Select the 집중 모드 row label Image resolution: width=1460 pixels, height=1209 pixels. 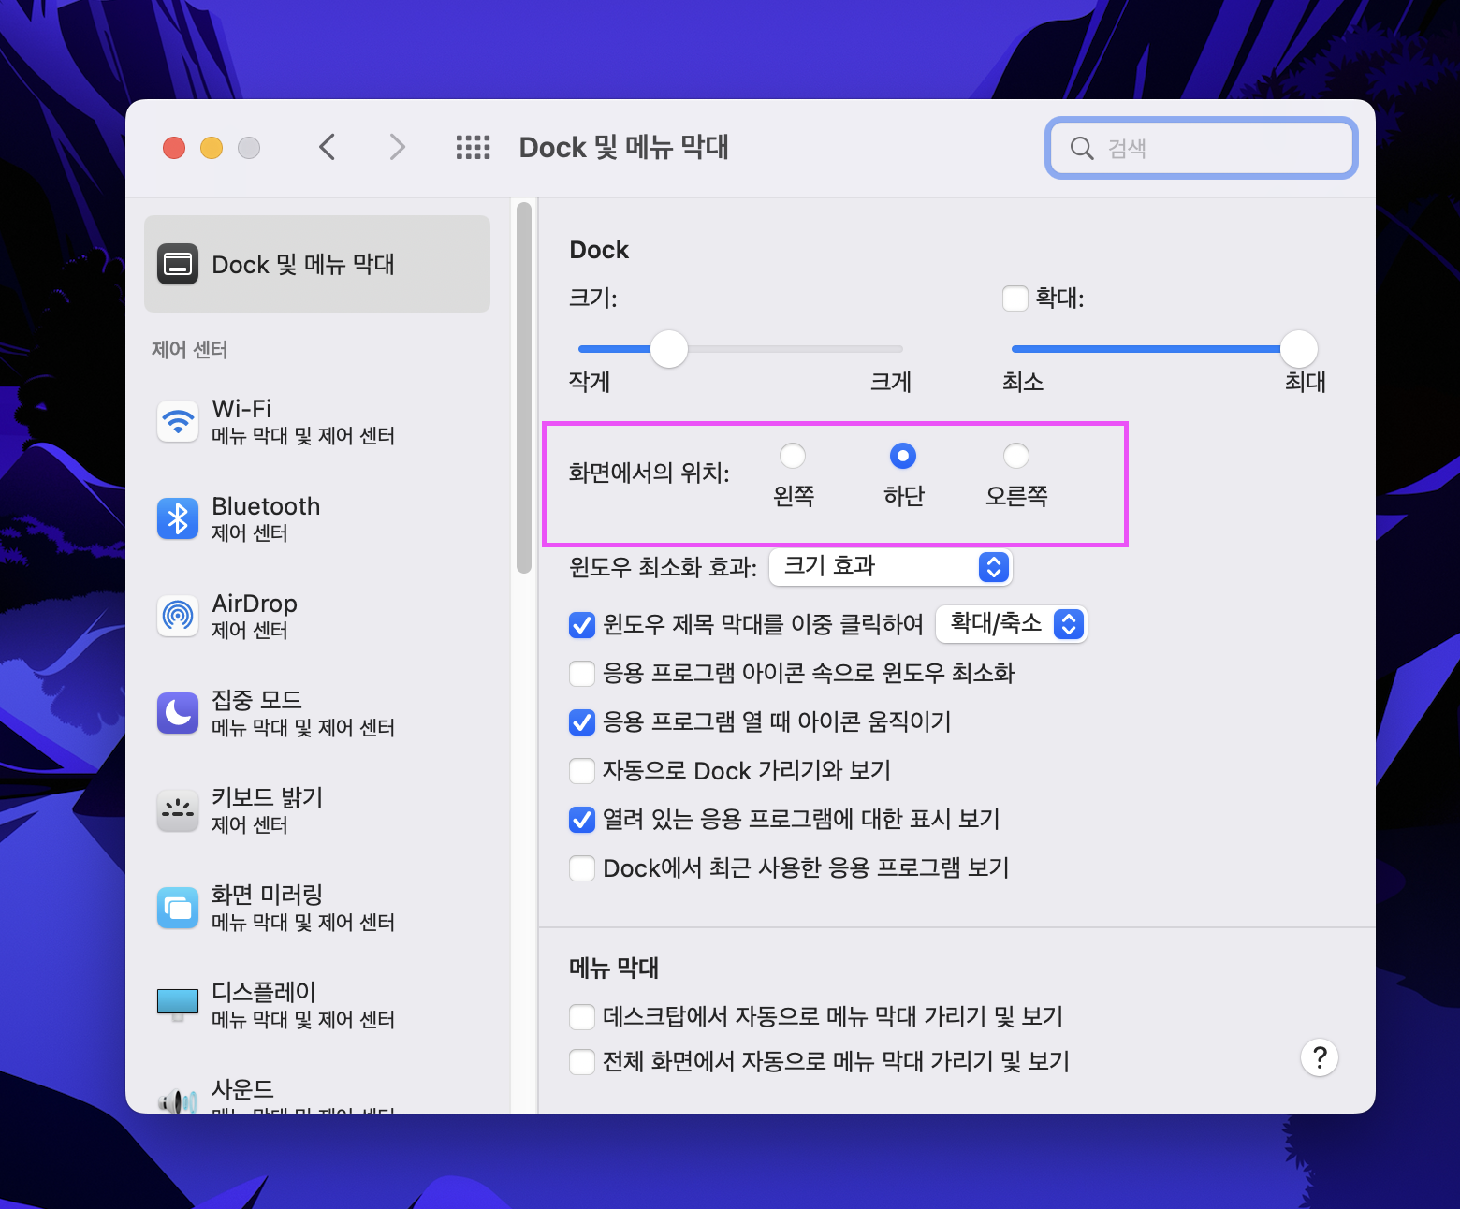[x=256, y=700]
